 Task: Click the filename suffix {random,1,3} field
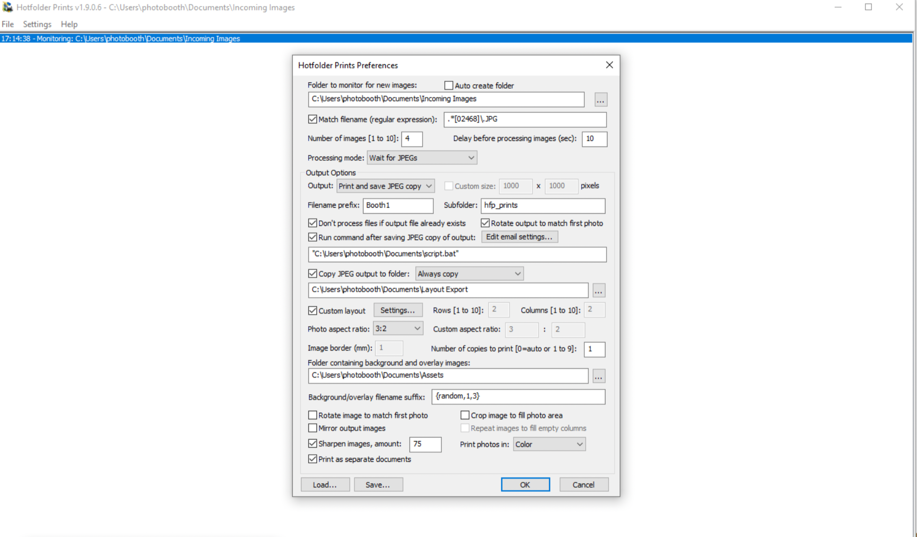[518, 396]
